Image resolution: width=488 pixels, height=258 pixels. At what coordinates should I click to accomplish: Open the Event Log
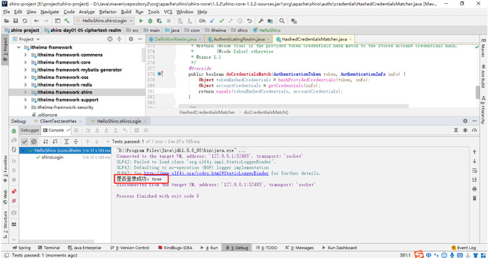click(464, 248)
